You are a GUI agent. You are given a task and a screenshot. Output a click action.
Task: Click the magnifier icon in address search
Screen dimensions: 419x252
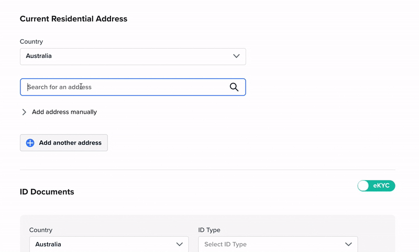234,87
